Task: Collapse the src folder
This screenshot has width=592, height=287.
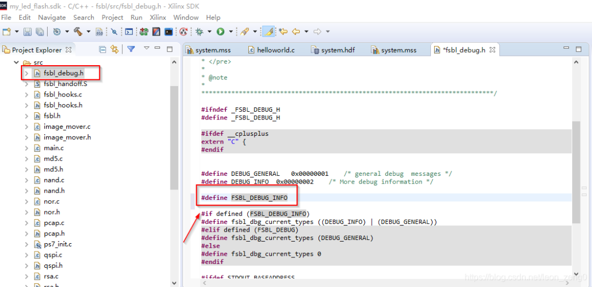Action: click(16, 62)
